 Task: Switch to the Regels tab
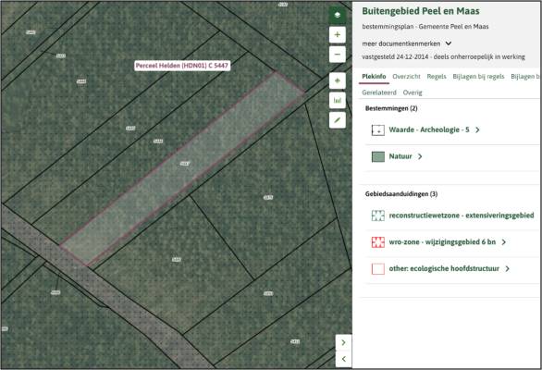pyautogui.click(x=437, y=77)
